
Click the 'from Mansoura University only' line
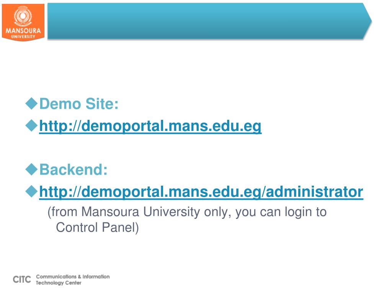pos(187,212)
